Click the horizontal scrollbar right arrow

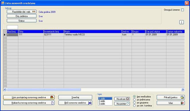[183, 90]
